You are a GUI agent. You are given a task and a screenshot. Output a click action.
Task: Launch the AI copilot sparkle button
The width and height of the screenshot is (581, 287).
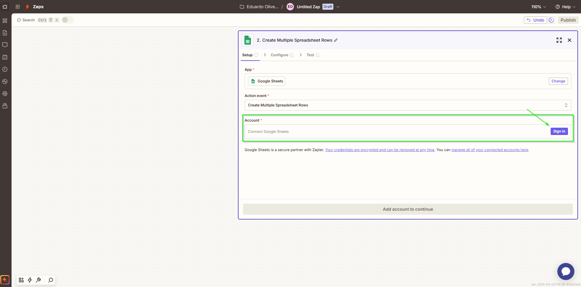[x=5, y=280]
